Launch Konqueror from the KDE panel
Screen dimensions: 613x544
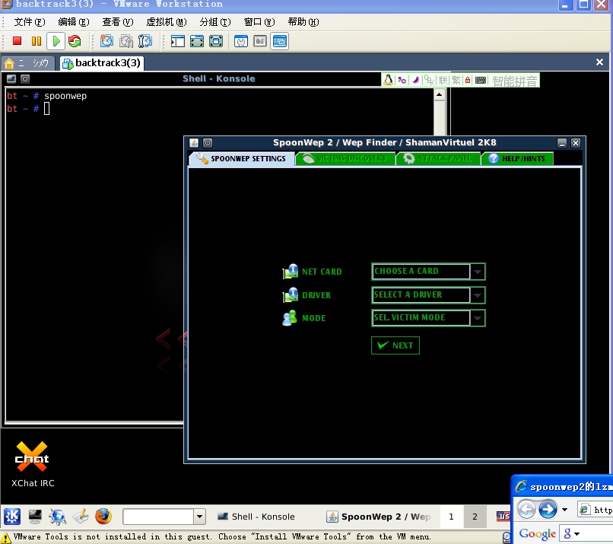58,517
